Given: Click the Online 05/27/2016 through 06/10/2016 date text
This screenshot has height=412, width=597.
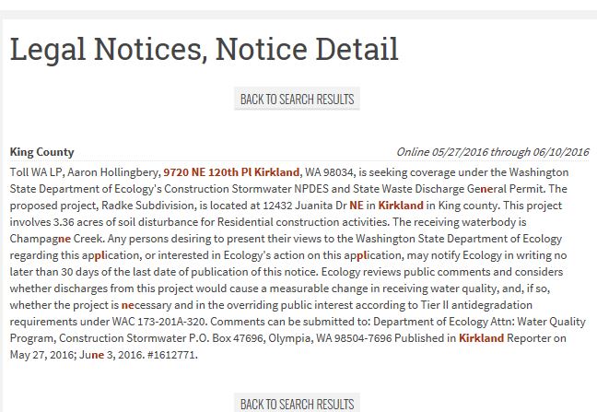Looking at the screenshot, I should pos(492,152).
